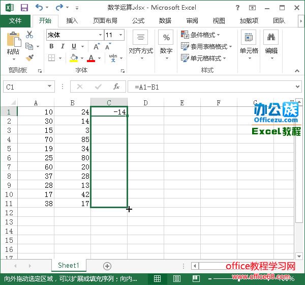Switch to the 数据 (Data) tab

click(x=165, y=21)
